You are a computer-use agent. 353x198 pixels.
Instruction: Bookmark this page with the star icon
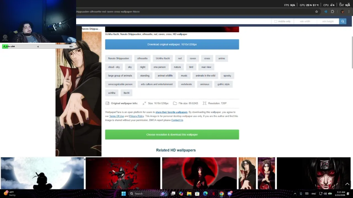click(x=317, y=12)
